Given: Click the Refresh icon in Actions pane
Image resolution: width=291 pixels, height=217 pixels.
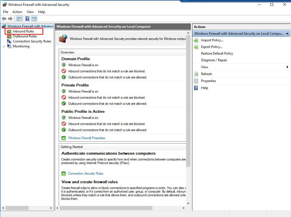Looking at the screenshot, I should [x=196, y=74].
